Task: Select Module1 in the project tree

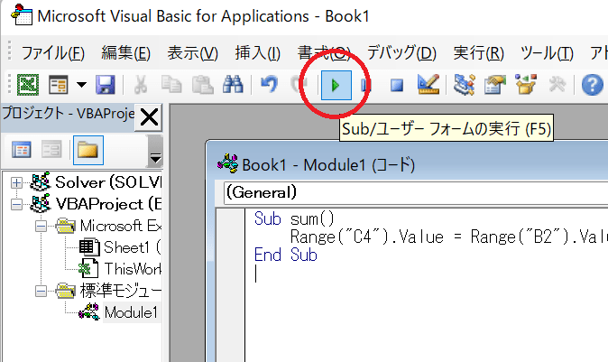Action: click(x=130, y=312)
